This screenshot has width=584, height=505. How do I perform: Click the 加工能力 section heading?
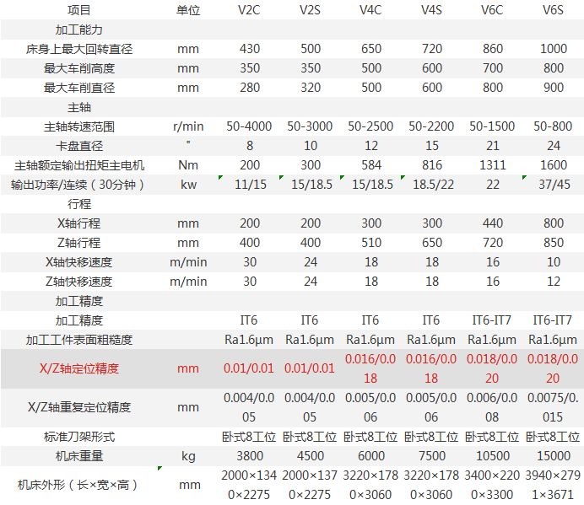click(x=78, y=30)
